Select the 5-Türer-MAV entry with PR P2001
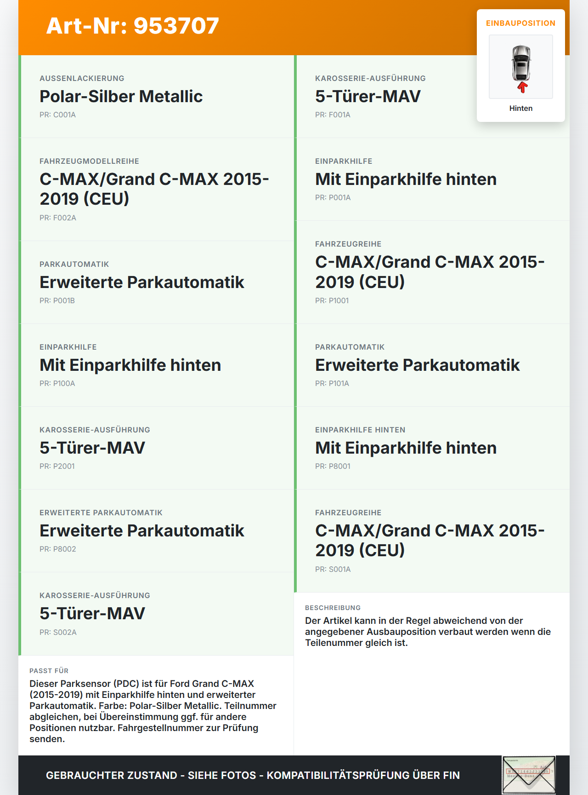 (92, 448)
